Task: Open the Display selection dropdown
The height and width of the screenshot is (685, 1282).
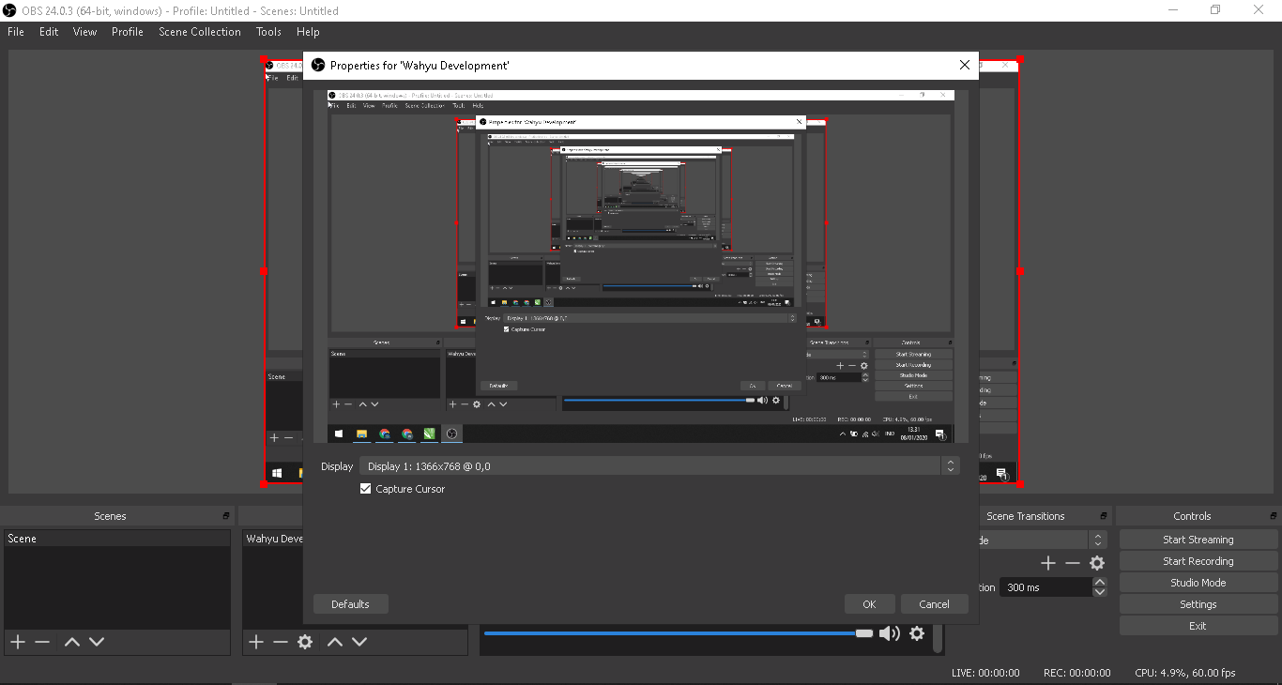Action: tap(659, 465)
